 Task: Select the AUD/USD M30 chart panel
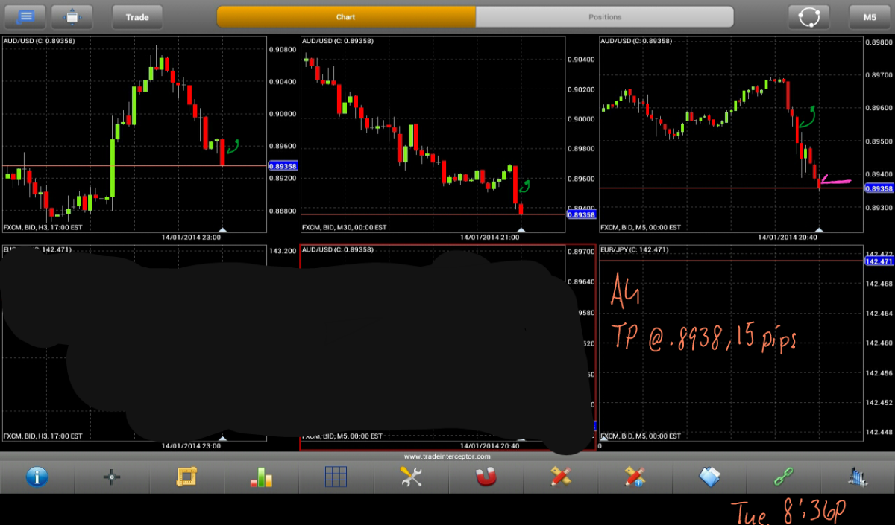tap(433, 134)
